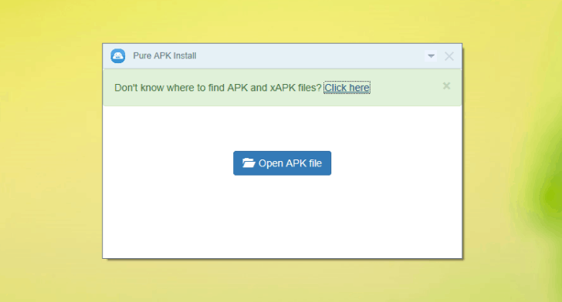Close the Pure APK Install window
562x302 pixels.
pos(449,56)
